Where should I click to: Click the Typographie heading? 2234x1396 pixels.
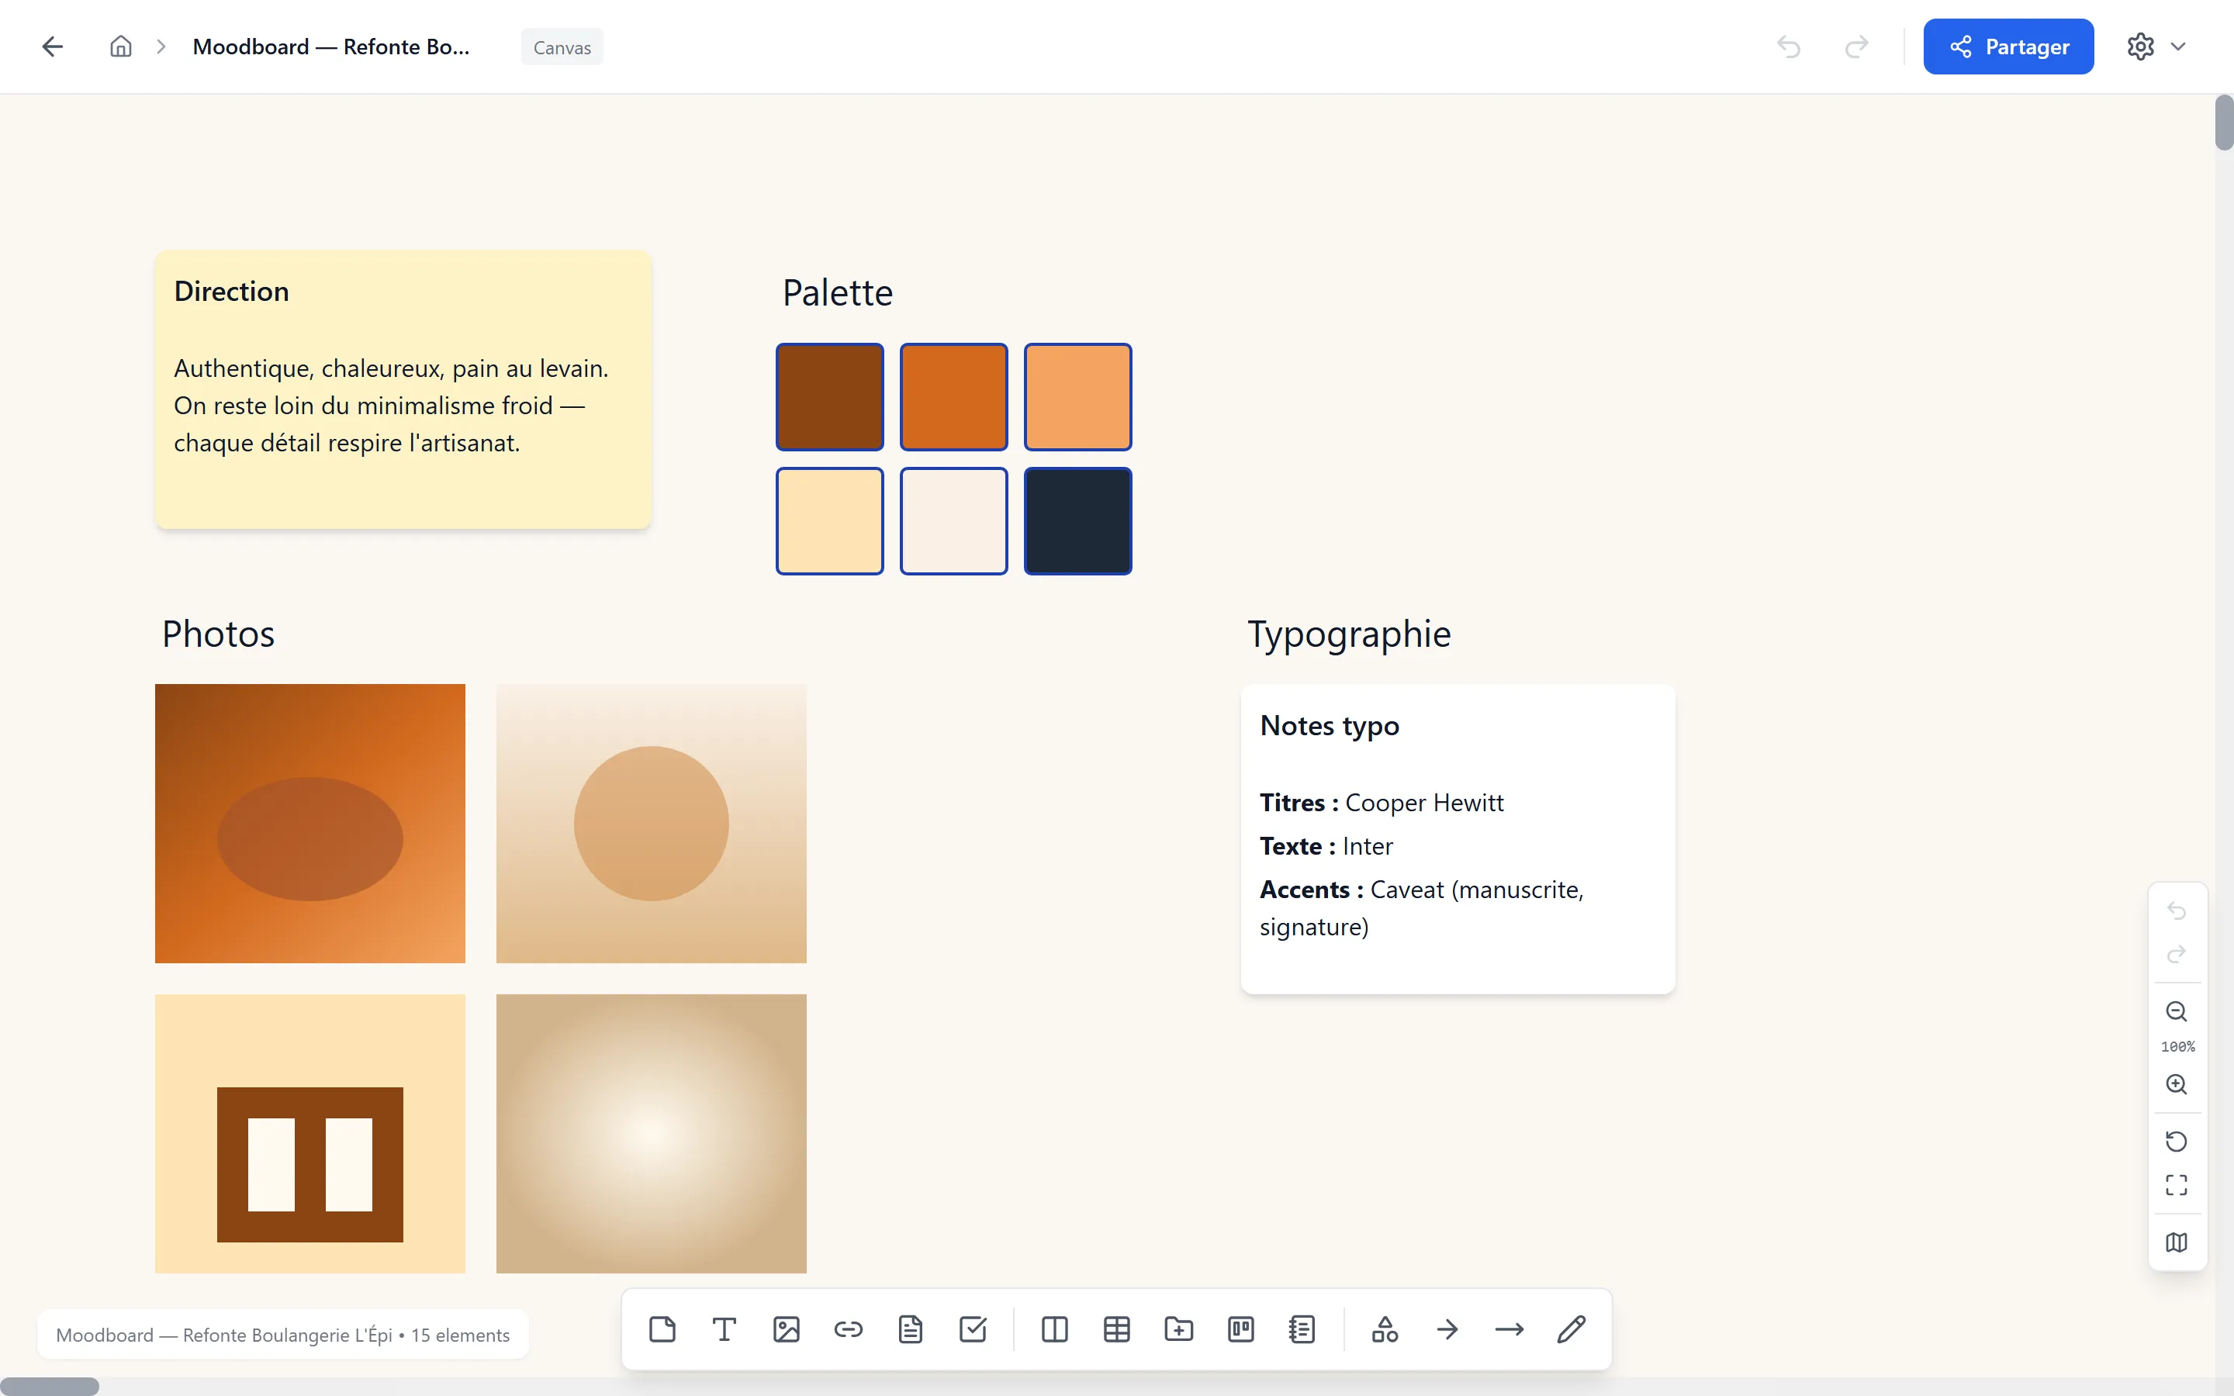coord(1349,634)
